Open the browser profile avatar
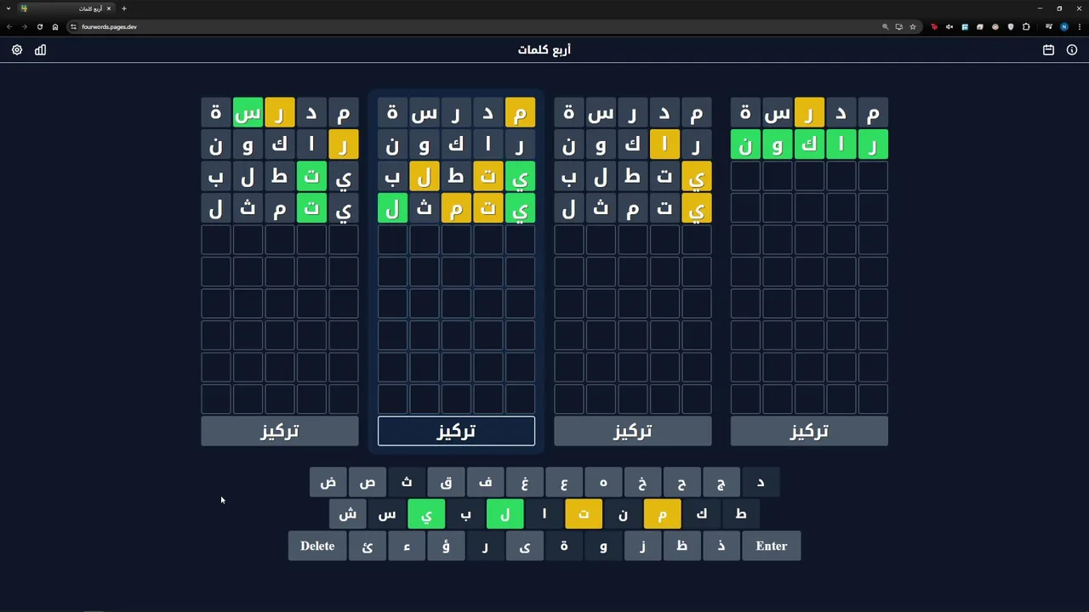This screenshot has width=1089, height=612. coord(1063,26)
